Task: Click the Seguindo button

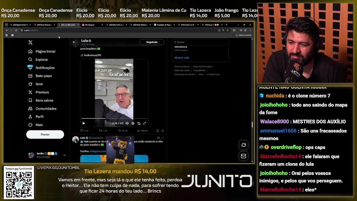Action: tap(152, 42)
